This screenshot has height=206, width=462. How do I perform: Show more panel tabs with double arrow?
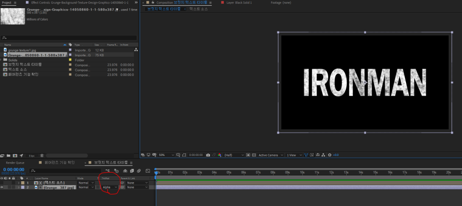point(136,2)
